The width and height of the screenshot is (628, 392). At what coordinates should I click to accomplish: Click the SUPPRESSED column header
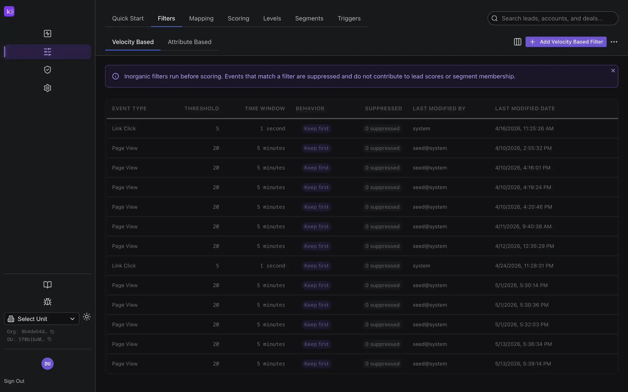click(384, 108)
